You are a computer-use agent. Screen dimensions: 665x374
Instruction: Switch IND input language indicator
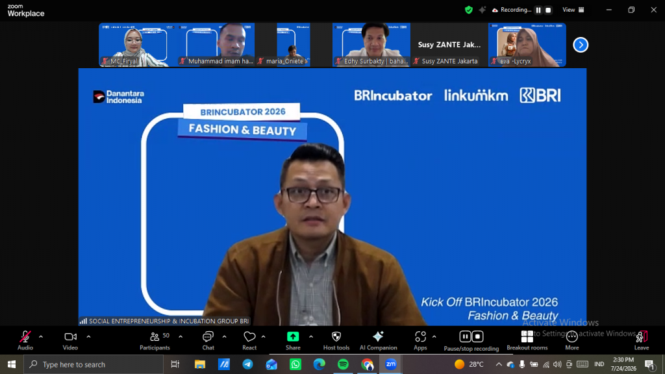pos(599,364)
